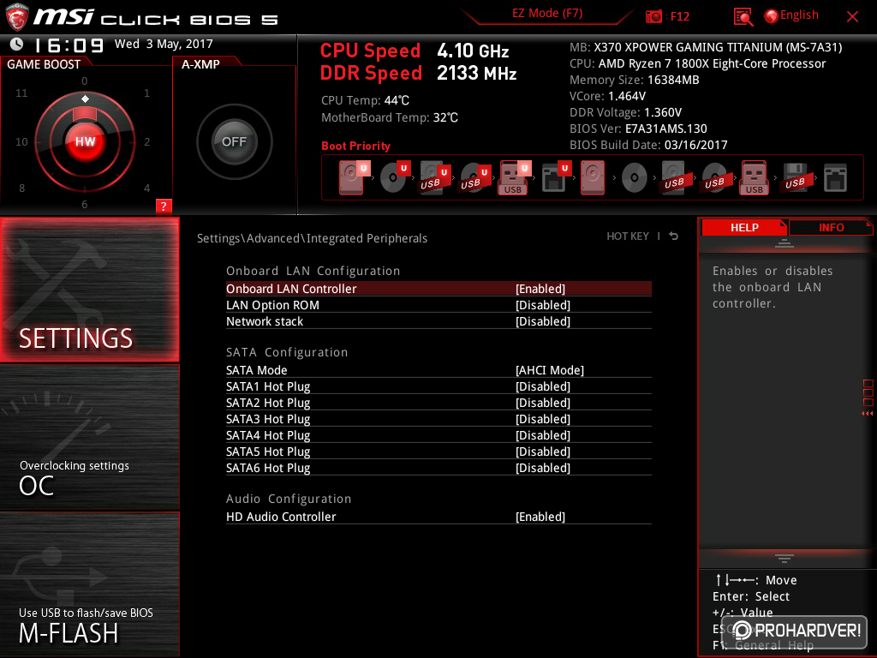Select the UEFI CD/DVD boot device icon

395,177
